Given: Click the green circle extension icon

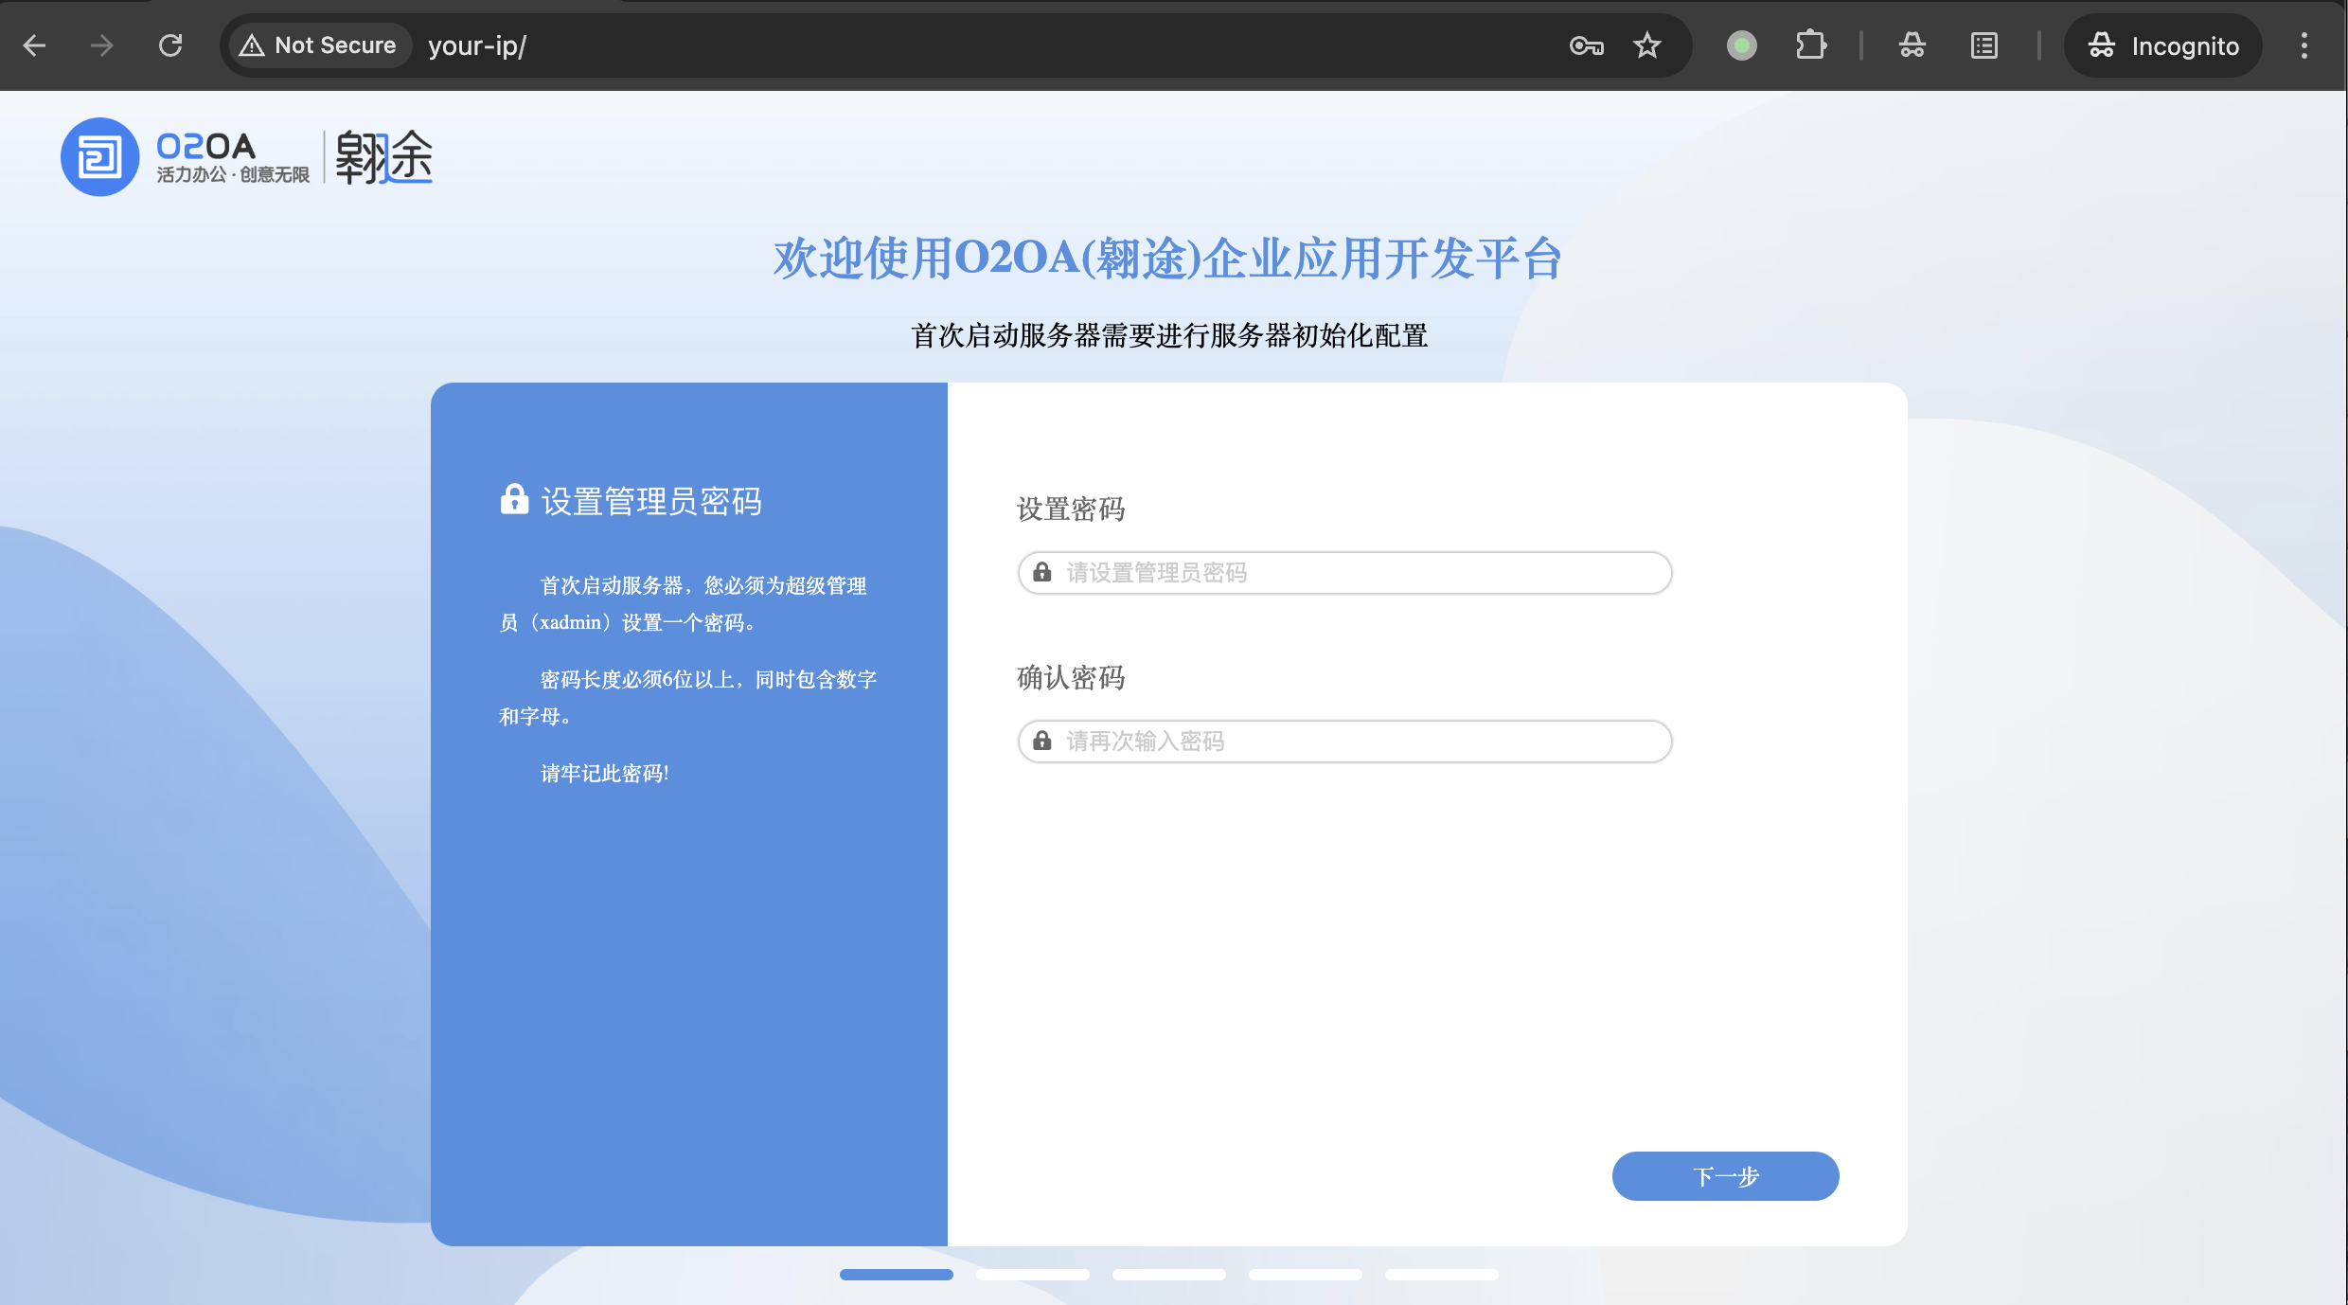Looking at the screenshot, I should click(1741, 45).
